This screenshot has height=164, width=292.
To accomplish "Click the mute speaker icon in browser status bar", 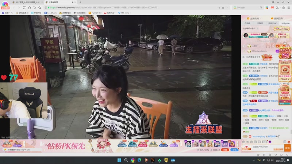I will [x=276, y=155].
